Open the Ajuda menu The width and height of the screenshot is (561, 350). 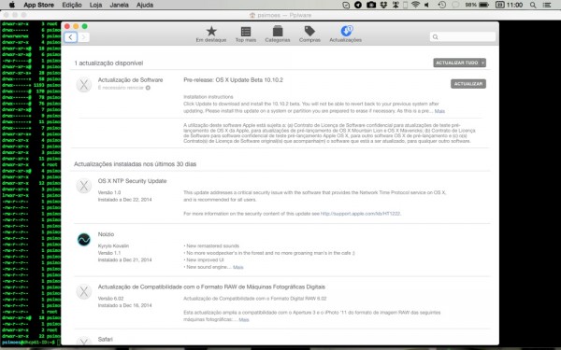(x=145, y=5)
